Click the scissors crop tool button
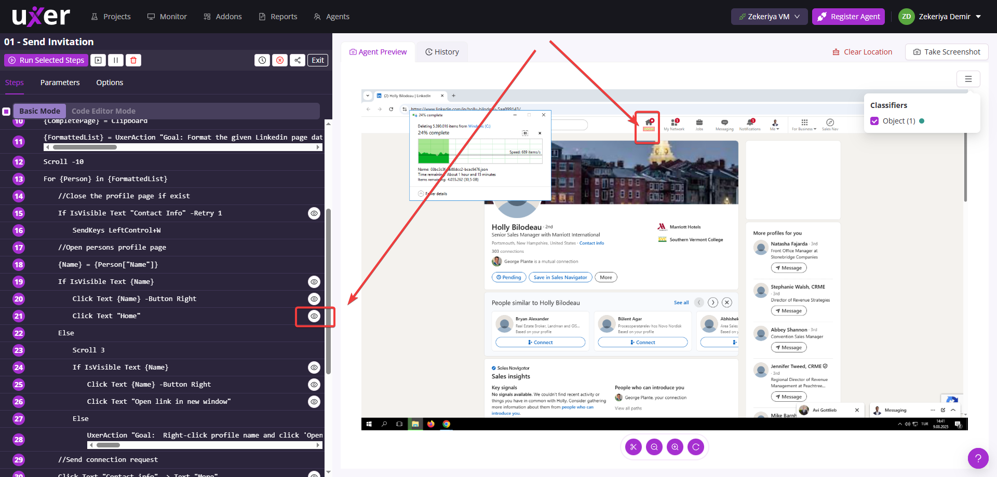This screenshot has height=477, width=997. (x=633, y=447)
